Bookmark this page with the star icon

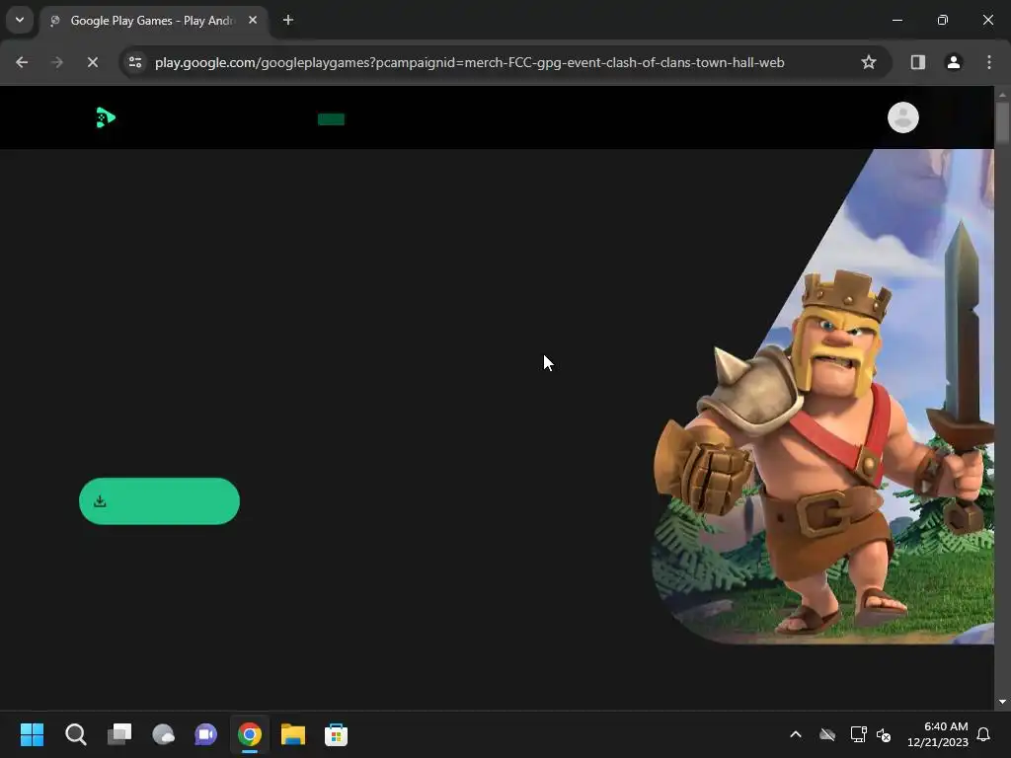(869, 62)
